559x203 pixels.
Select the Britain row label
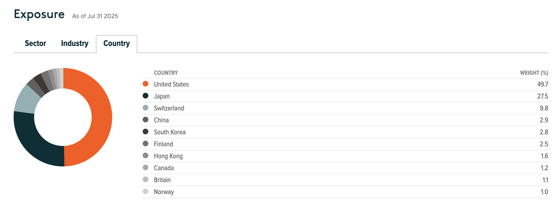pos(162,180)
